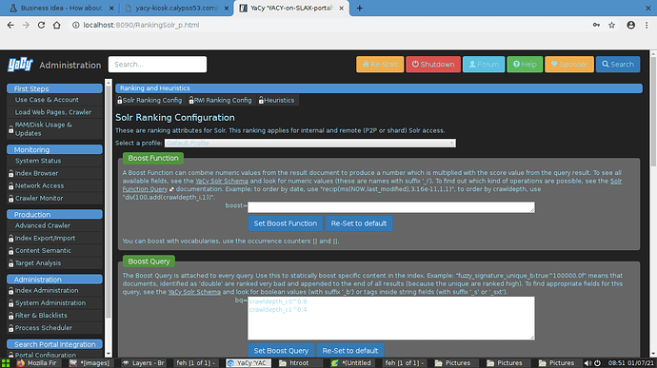Expand Search Portal Integration section
The width and height of the screenshot is (657, 368).
54,344
